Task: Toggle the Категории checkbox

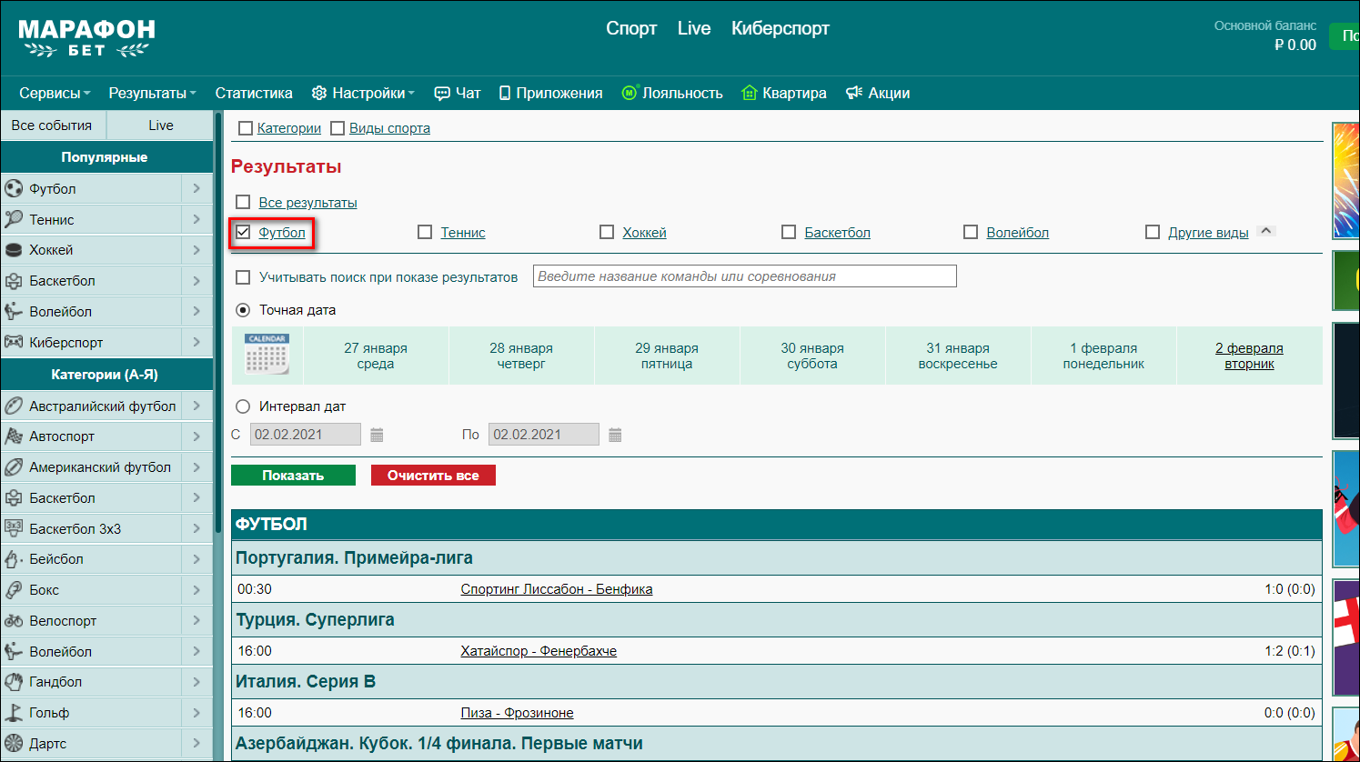Action: 246,128
